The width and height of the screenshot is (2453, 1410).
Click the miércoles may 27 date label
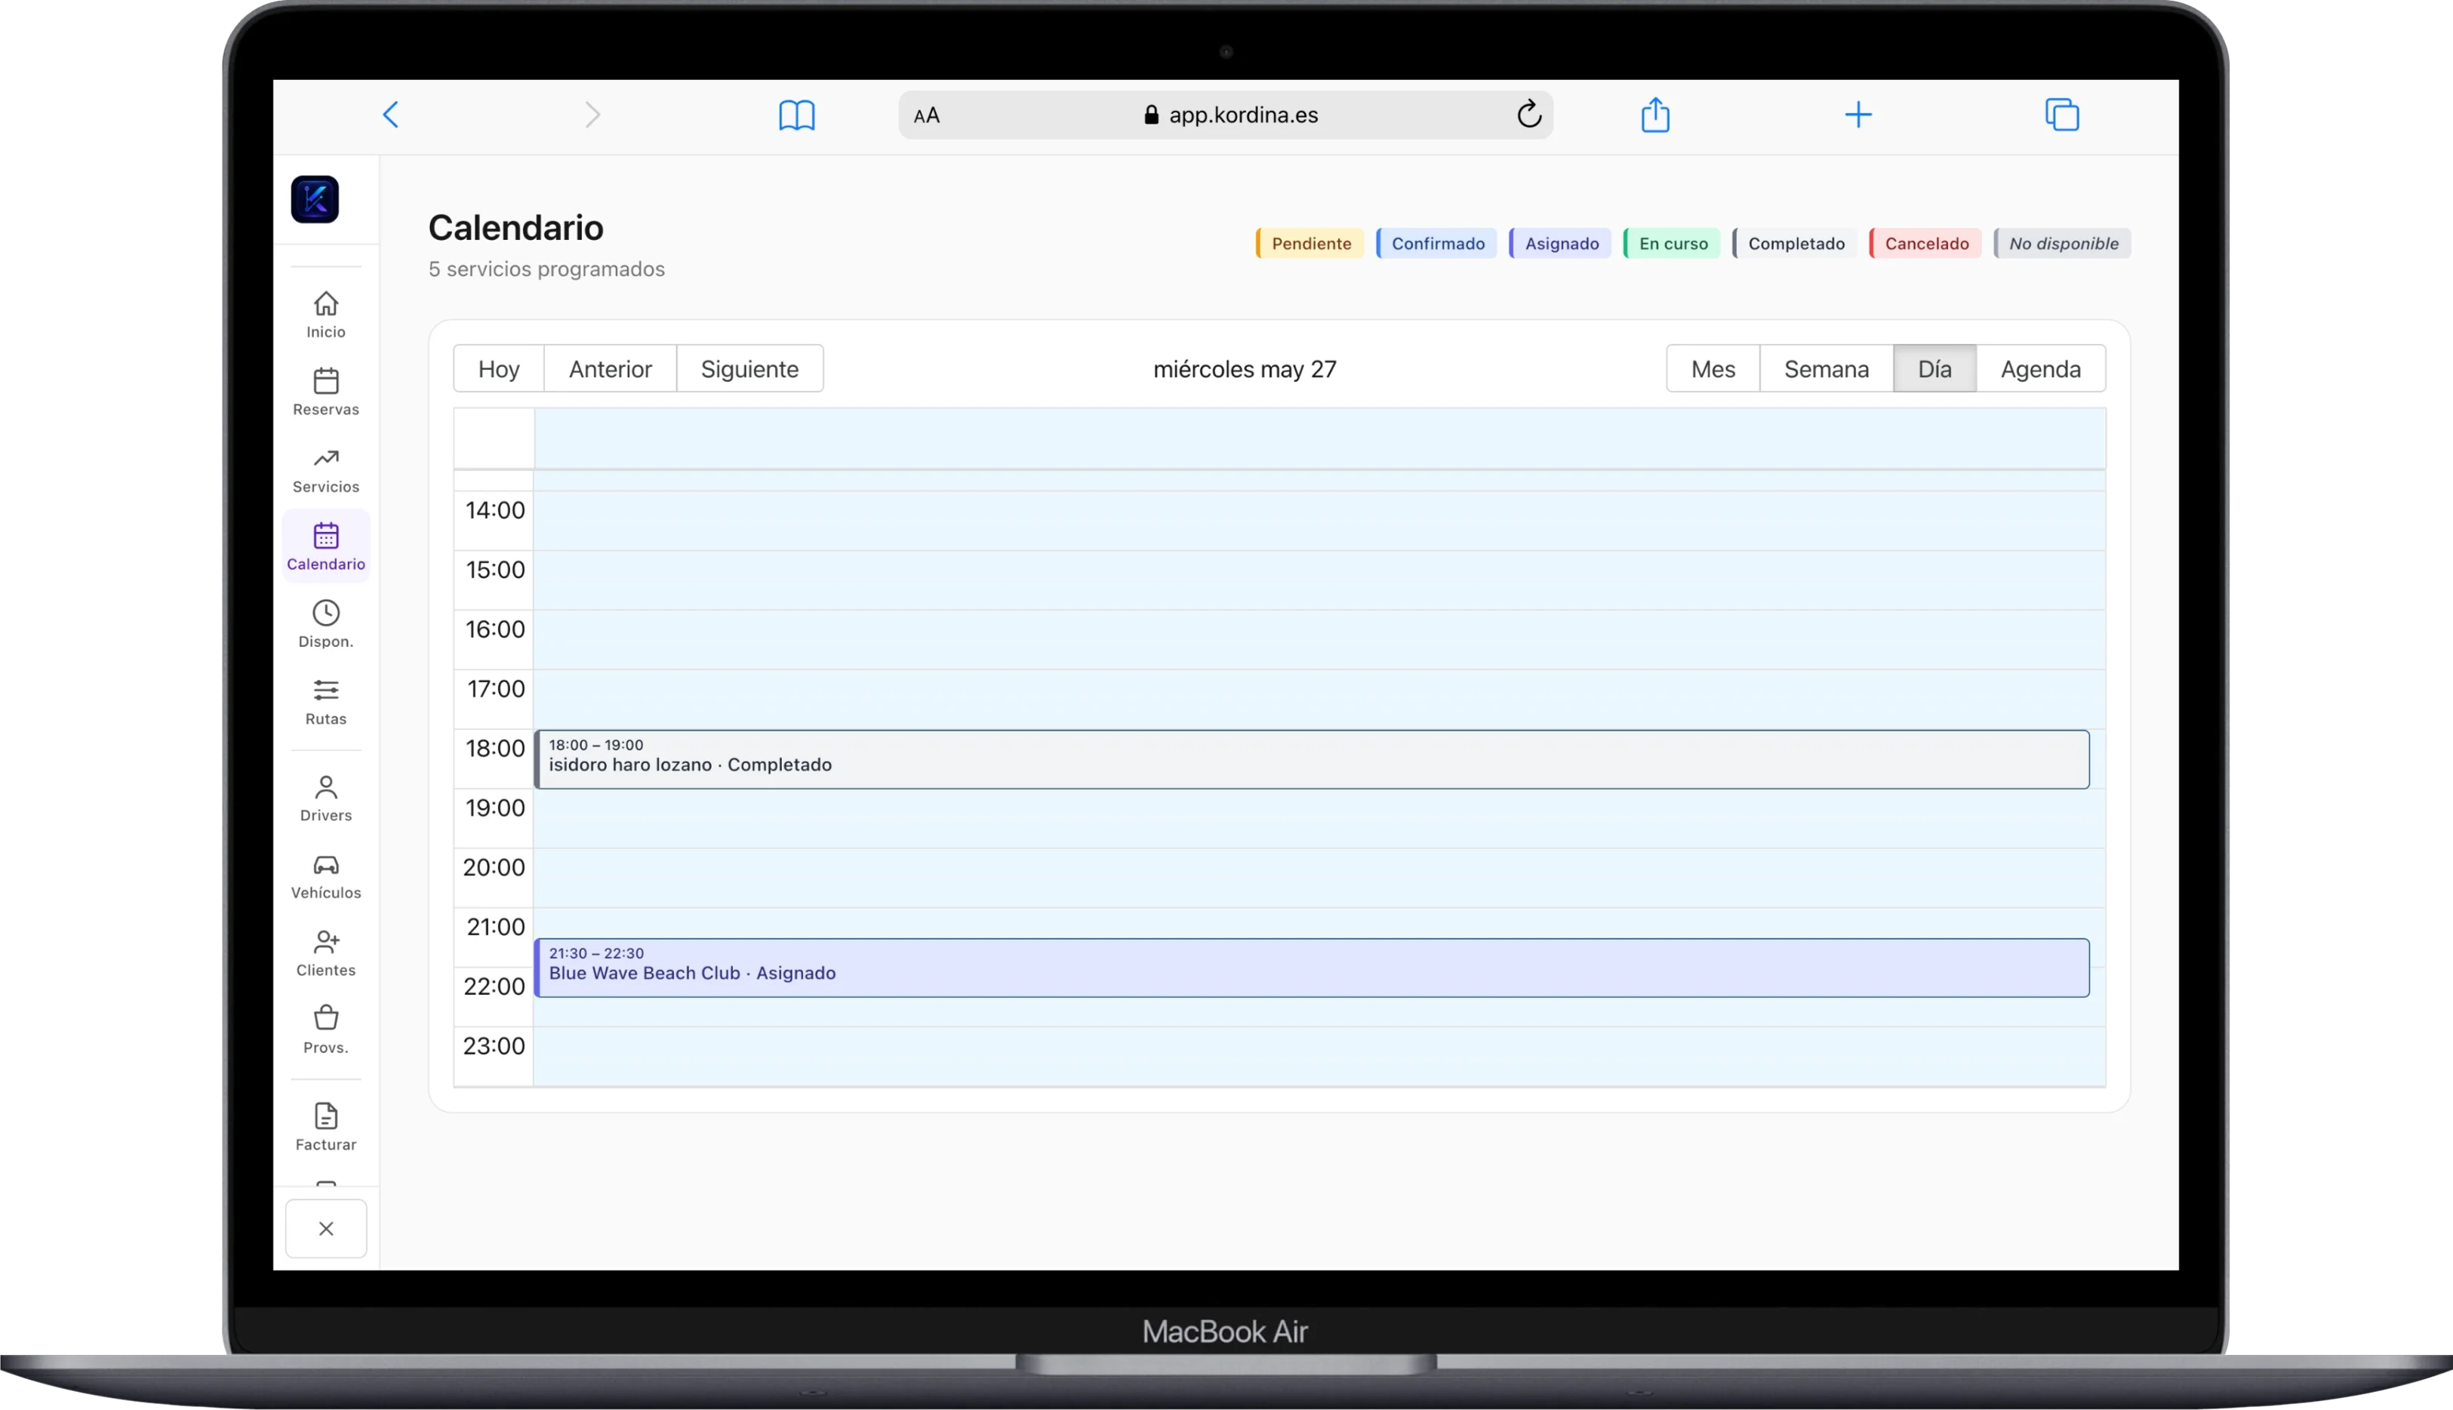click(1245, 369)
